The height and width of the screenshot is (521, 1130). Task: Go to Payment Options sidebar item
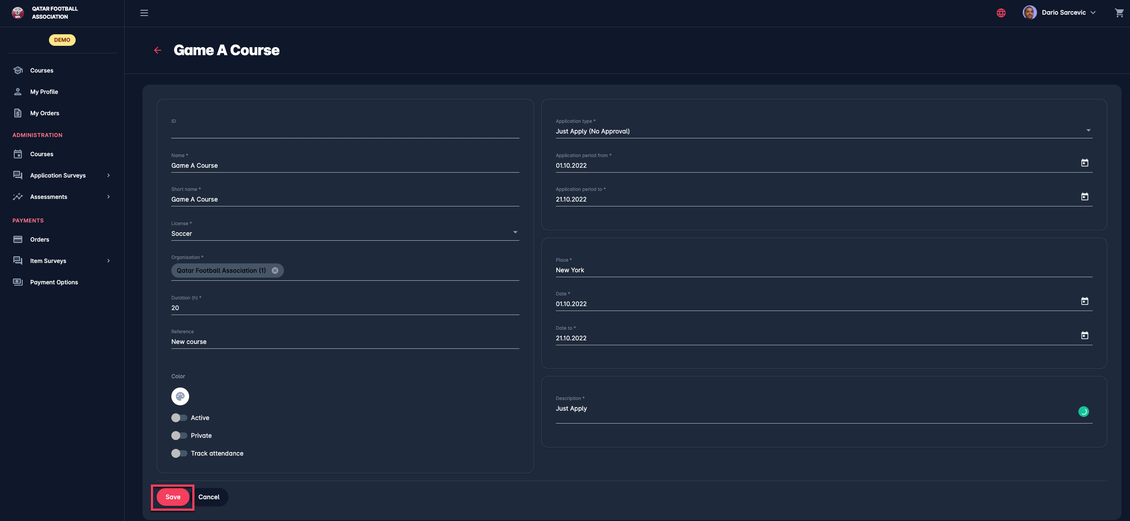coord(54,282)
